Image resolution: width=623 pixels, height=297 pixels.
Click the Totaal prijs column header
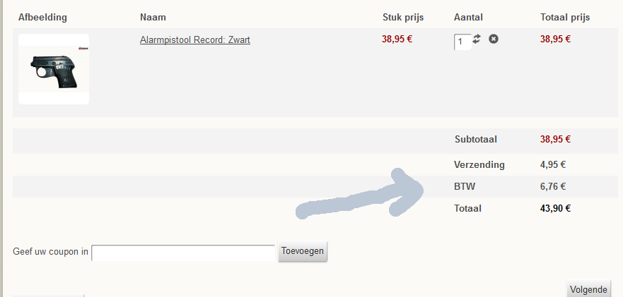(x=565, y=17)
